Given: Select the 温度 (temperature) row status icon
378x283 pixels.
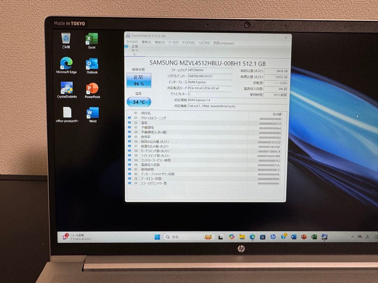Looking at the screenshot, I should (129, 123).
